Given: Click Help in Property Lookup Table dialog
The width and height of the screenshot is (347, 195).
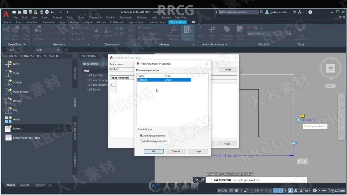Looking at the screenshot, I should pos(227,144).
